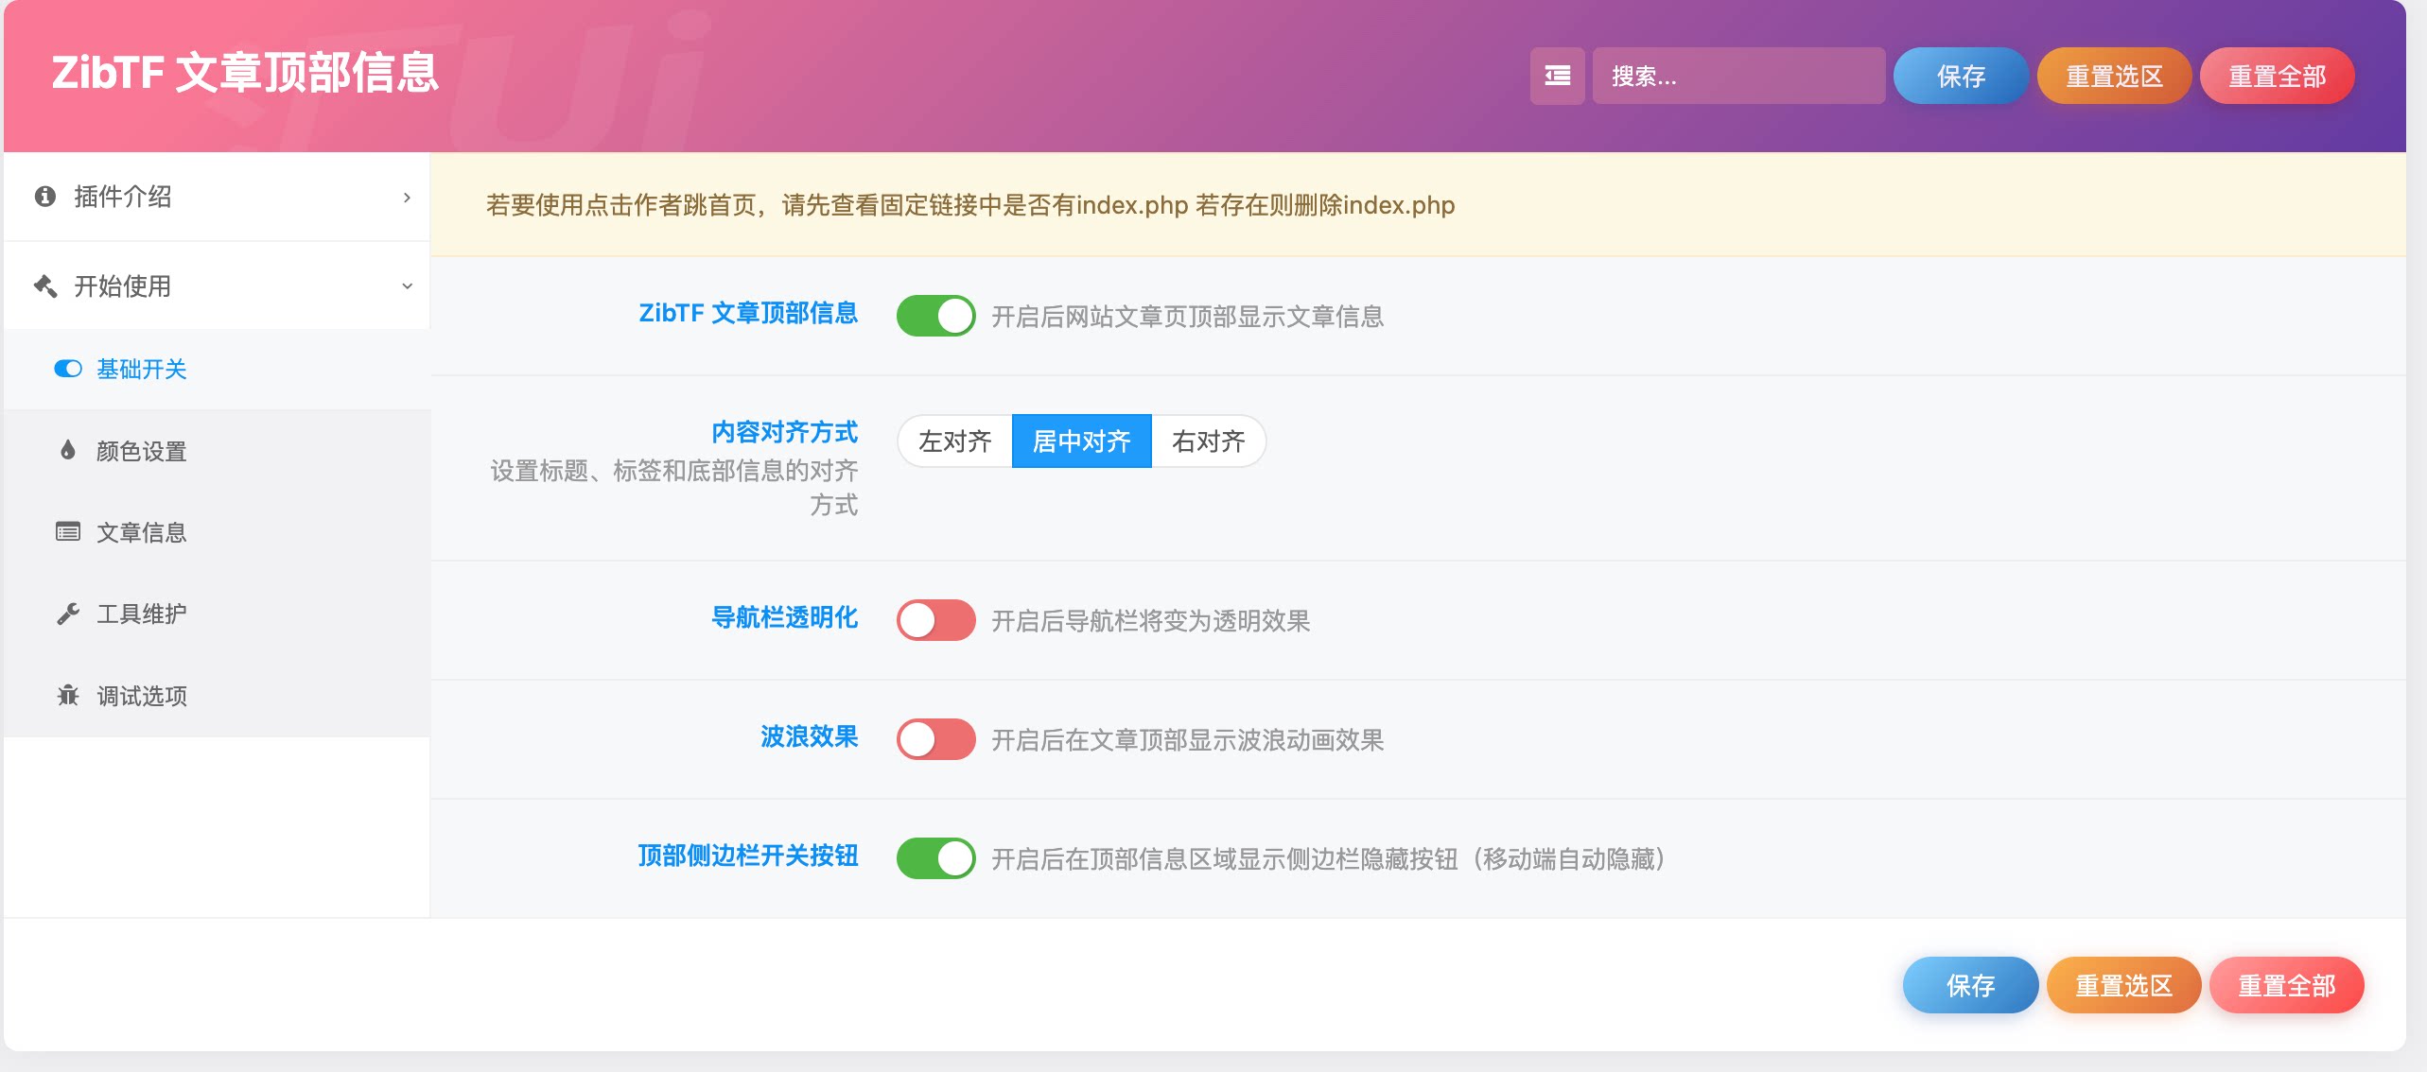Select 左对齐 alignment option
Screen dimensions: 2427x1072
tap(956, 441)
